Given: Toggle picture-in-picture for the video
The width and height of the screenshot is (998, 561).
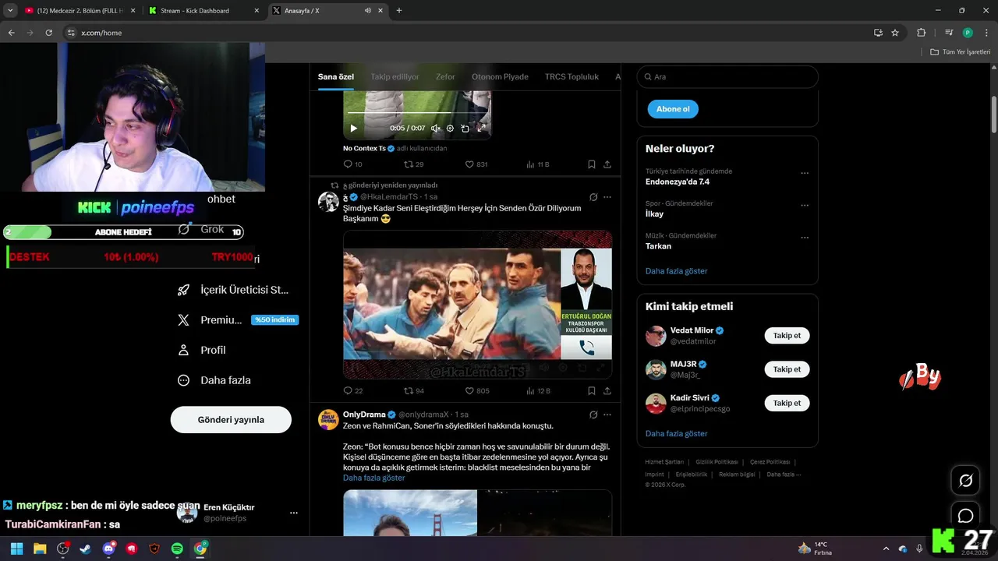Looking at the screenshot, I should click(x=465, y=129).
